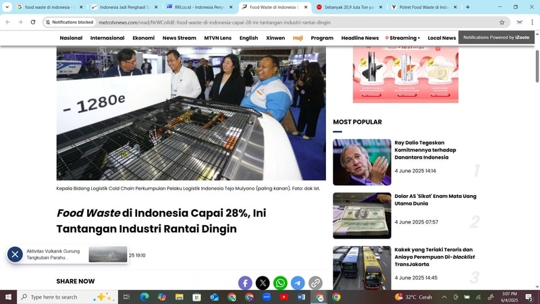Share article via Telegram icon
Viewport: 540px width, 304px height.
(298, 283)
